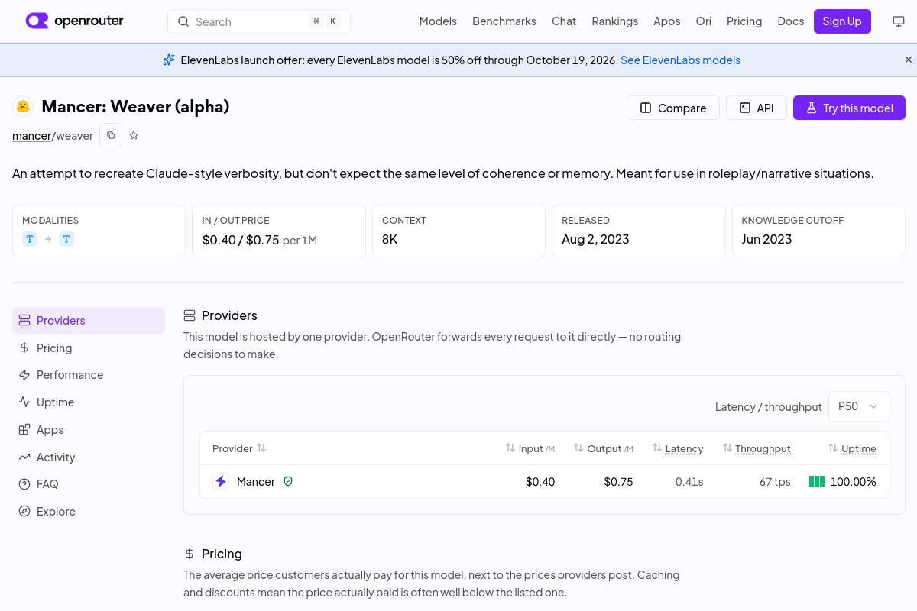Sort providers by Throughput
Image resolution: width=917 pixels, height=611 pixels.
click(x=757, y=448)
